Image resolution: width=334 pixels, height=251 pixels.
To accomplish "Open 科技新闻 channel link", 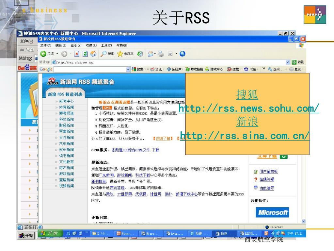I will [67, 119].
